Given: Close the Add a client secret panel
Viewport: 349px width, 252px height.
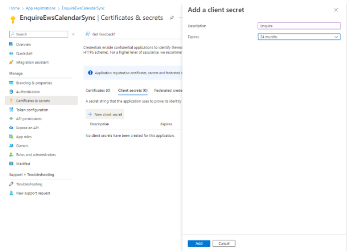Looking at the screenshot, I should coord(336,10).
